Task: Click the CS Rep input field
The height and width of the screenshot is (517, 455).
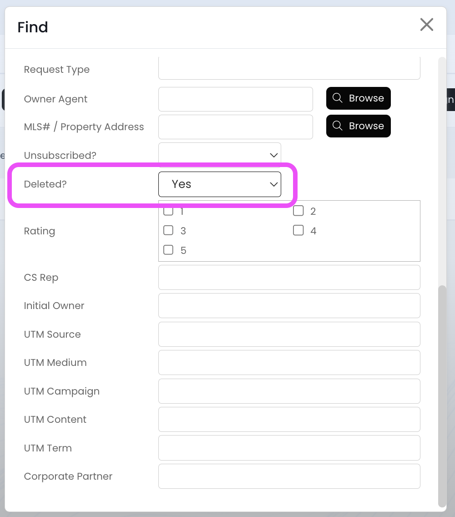Action: [289, 277]
